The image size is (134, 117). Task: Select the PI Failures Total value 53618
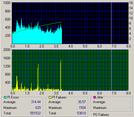(x=81, y=113)
